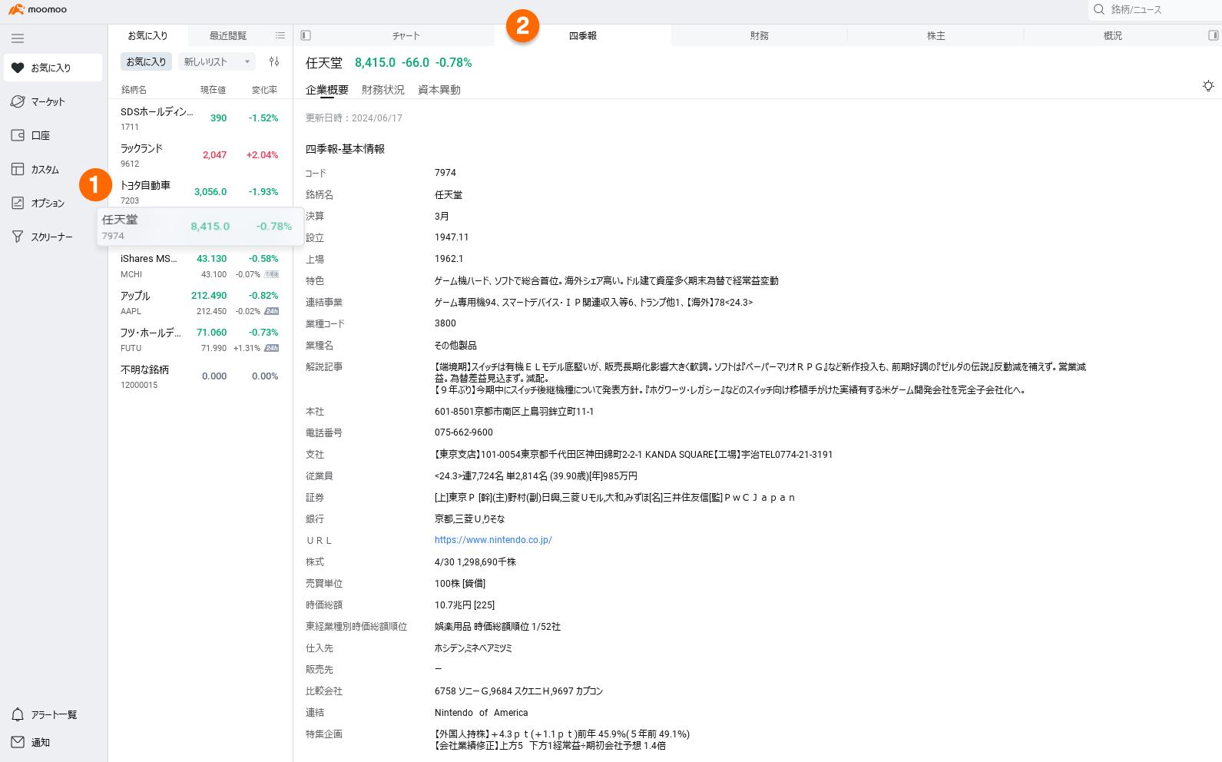This screenshot has width=1222, height=762.
Task: Click 業種コード value 3800
Action: 445,323
